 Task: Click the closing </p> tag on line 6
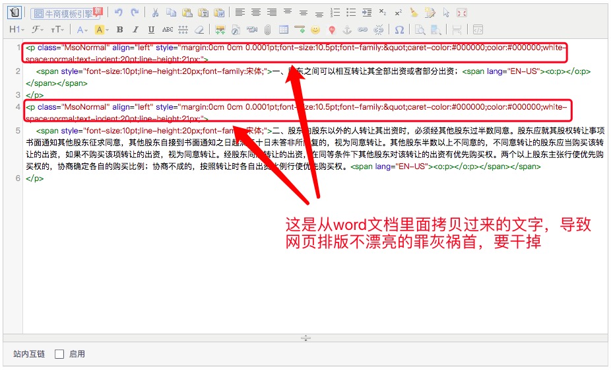tap(35, 178)
